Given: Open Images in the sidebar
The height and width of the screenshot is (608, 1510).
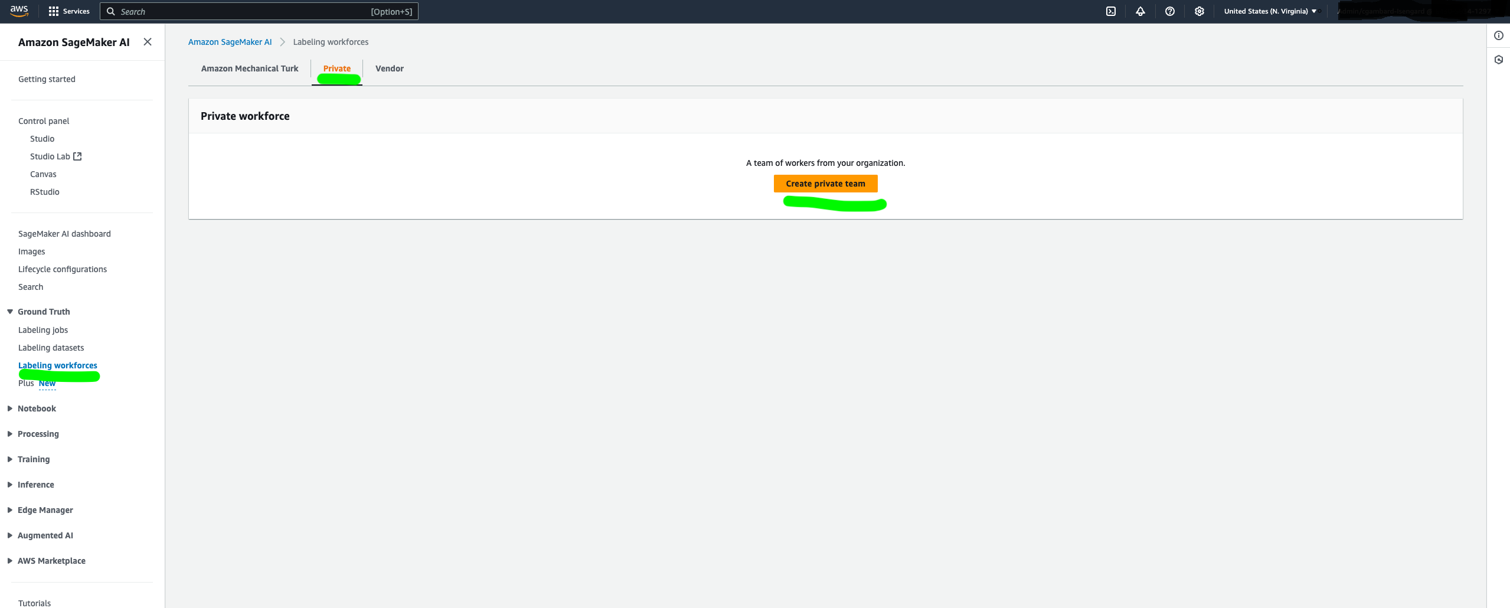Looking at the screenshot, I should 32,251.
